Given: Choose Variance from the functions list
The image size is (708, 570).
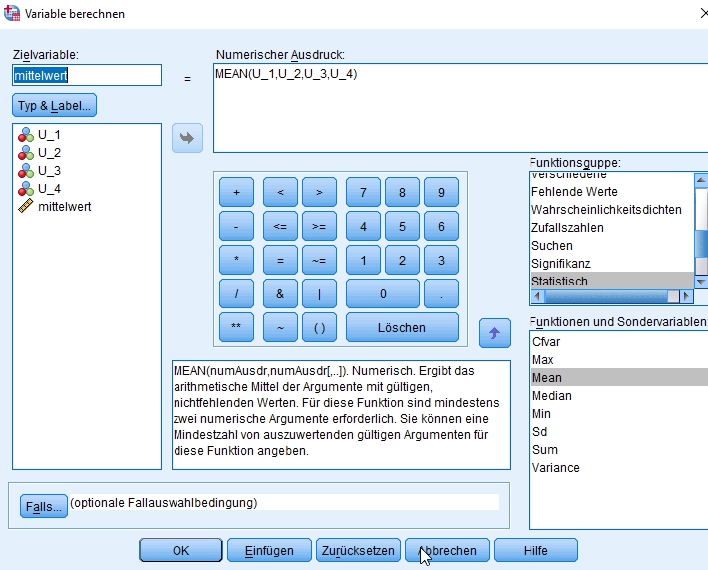Looking at the screenshot, I should pyautogui.click(x=555, y=468).
